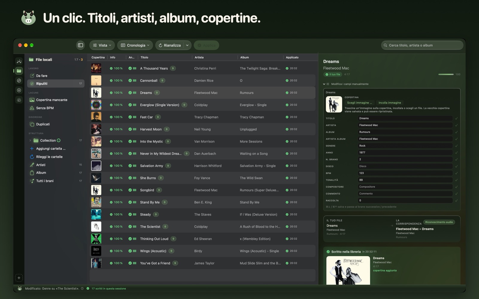Sort by the Titolo column header
Viewport: 479px width, 299px height.
[144, 57]
